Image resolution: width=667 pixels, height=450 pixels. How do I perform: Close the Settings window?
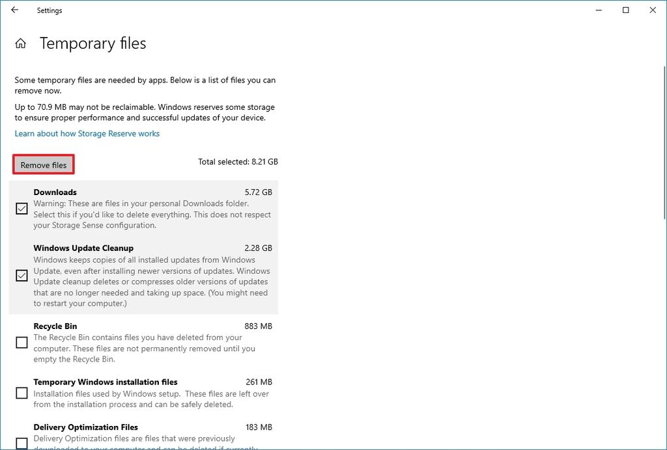pos(653,10)
